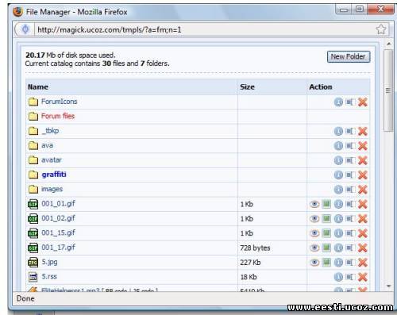Viewport: 397px width, 315px height.
Task: Click the green image icon for 001_17.gif
Action: coord(326,248)
